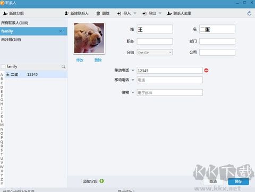Minimize the Contacts window
The image size is (255, 192).
click(x=237, y=3)
